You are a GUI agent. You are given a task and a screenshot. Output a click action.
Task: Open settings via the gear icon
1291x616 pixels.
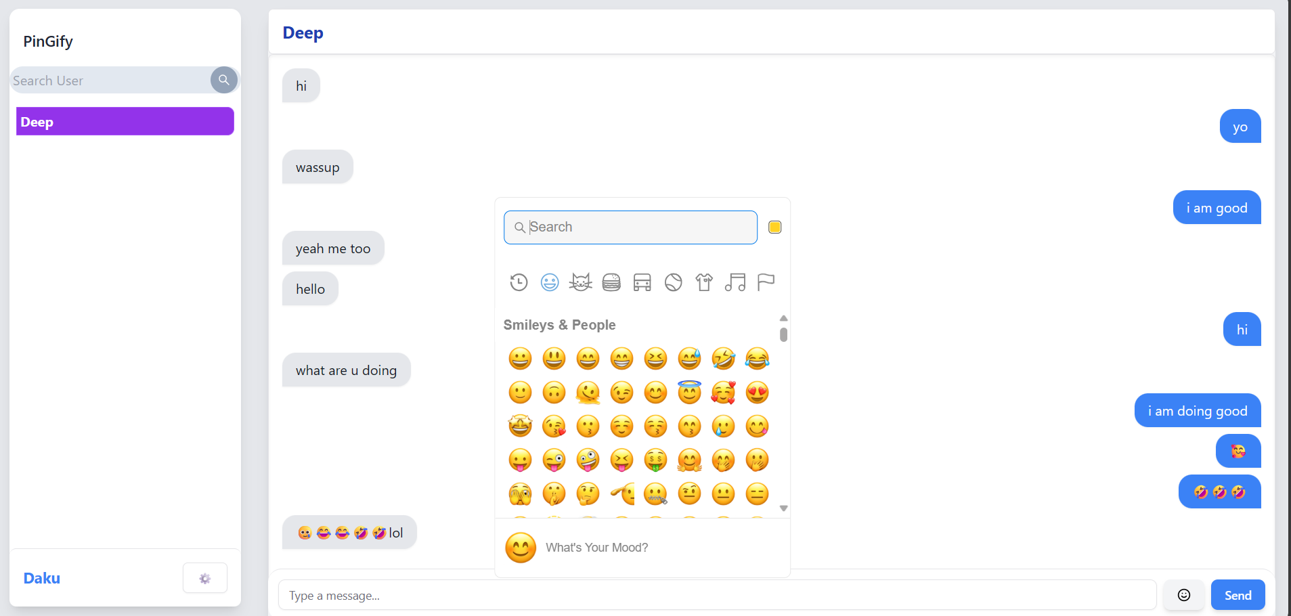click(204, 578)
